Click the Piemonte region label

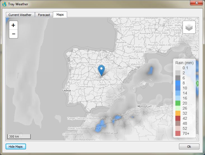(175, 36)
